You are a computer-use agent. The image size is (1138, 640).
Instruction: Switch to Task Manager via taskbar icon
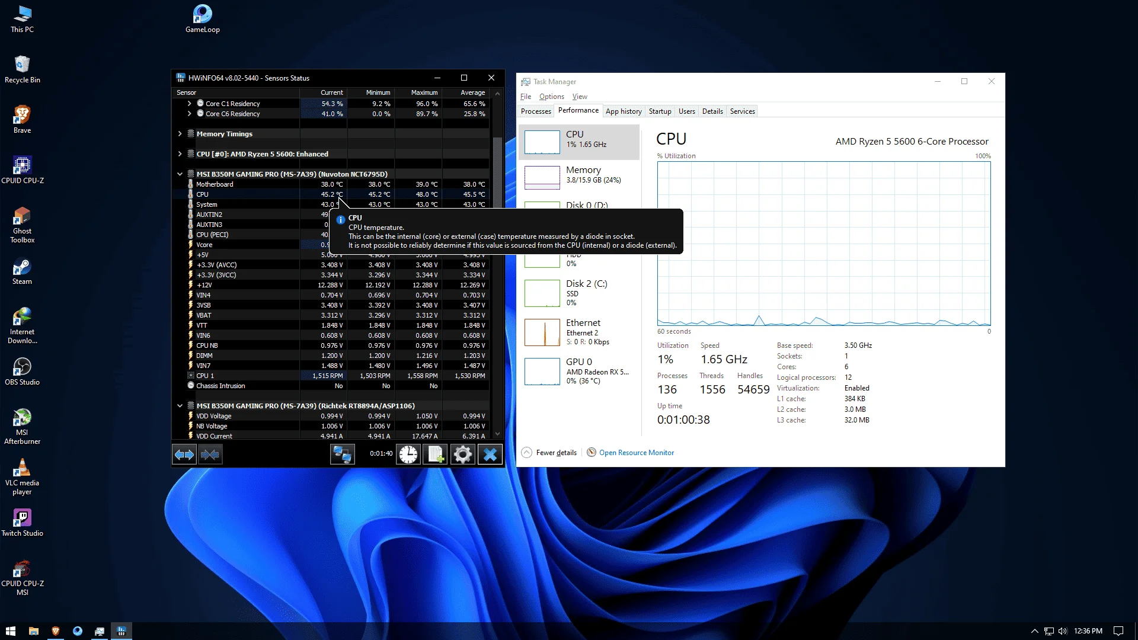pos(100,631)
